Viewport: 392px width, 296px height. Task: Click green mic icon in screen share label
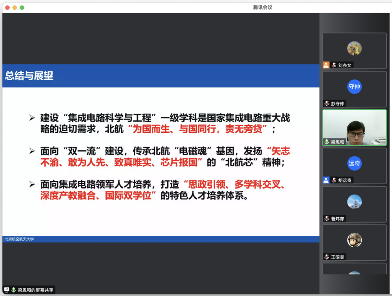[13, 290]
